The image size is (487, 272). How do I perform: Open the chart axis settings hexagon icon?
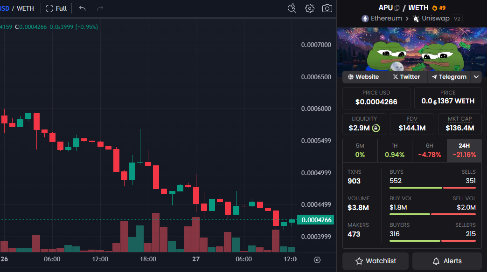[x=317, y=259]
